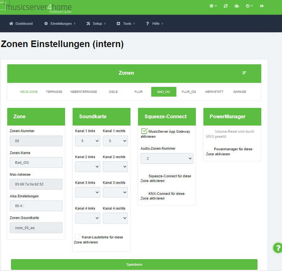Open the Kanal 3 links dropdown
282x272 pixels.
click(88, 192)
